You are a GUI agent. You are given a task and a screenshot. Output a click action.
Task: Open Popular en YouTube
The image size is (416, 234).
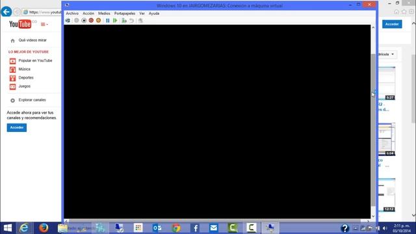(x=35, y=60)
